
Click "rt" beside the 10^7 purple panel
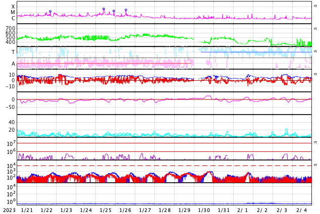315,142
